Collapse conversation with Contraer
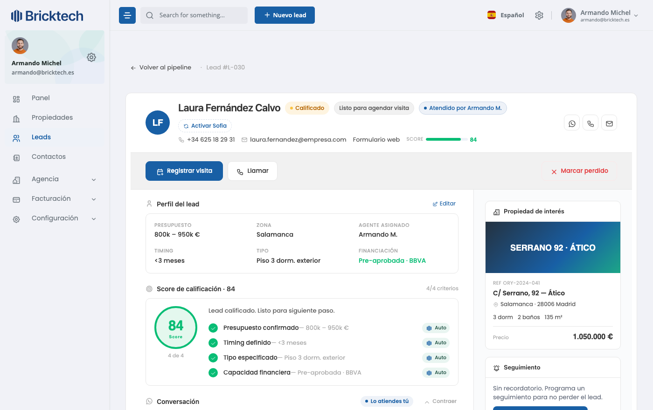The width and height of the screenshot is (653, 410). 440,401
